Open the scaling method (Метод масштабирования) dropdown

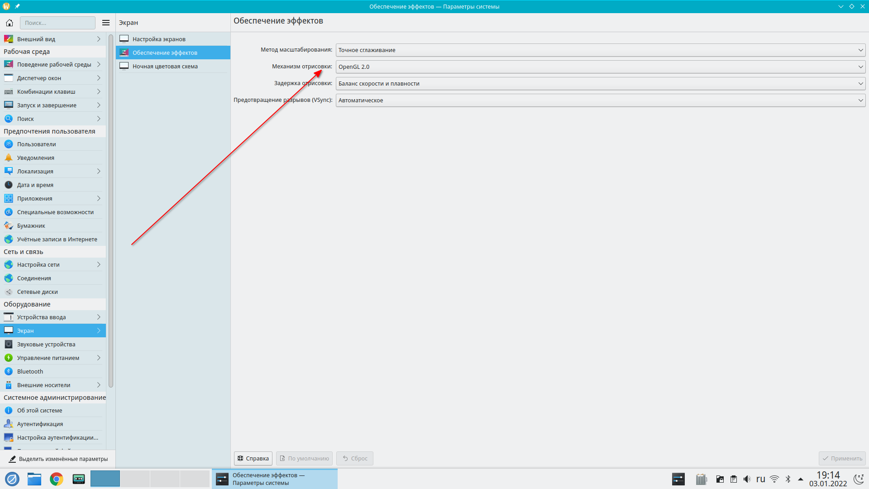(600, 50)
